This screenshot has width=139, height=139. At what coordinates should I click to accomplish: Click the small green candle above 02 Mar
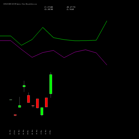click(x=20, y=106)
